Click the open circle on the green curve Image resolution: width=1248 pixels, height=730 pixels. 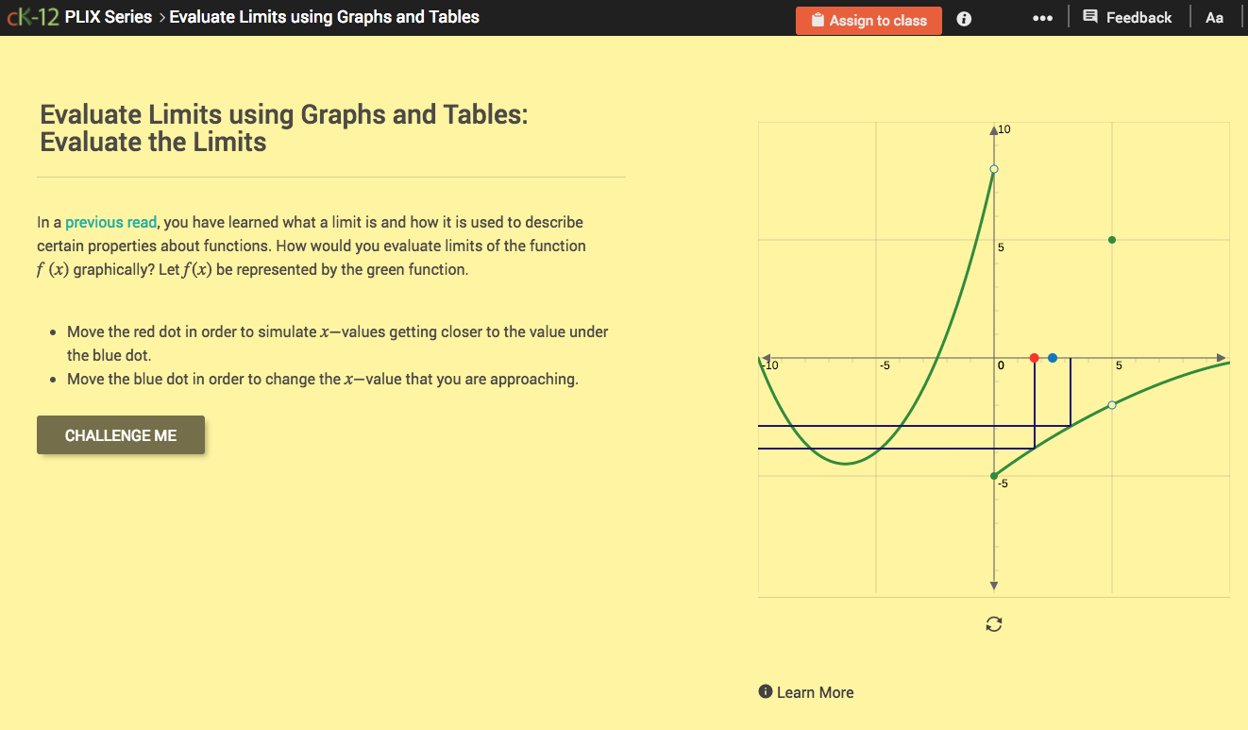pyautogui.click(x=1111, y=404)
